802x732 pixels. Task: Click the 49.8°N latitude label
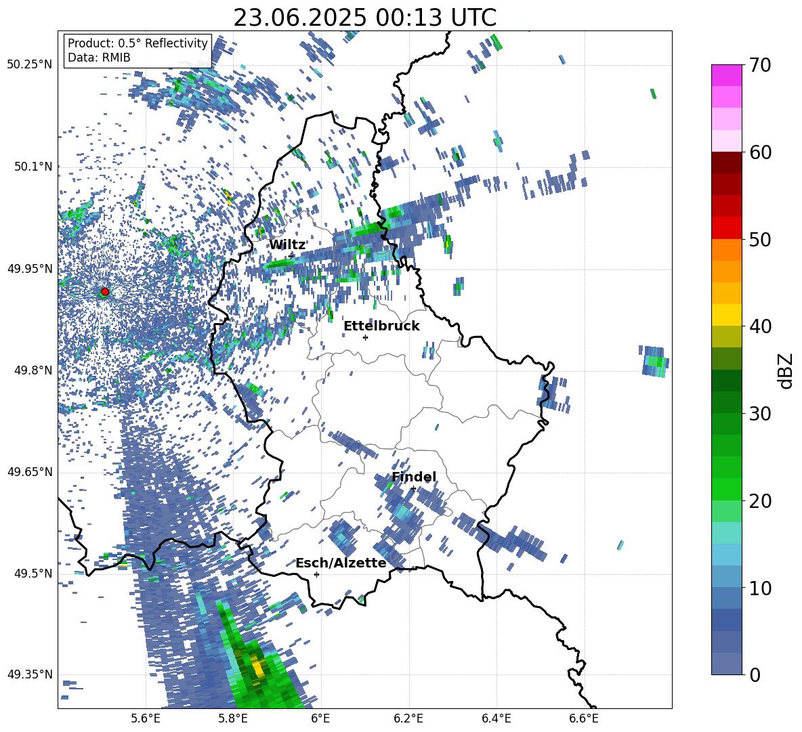click(34, 370)
